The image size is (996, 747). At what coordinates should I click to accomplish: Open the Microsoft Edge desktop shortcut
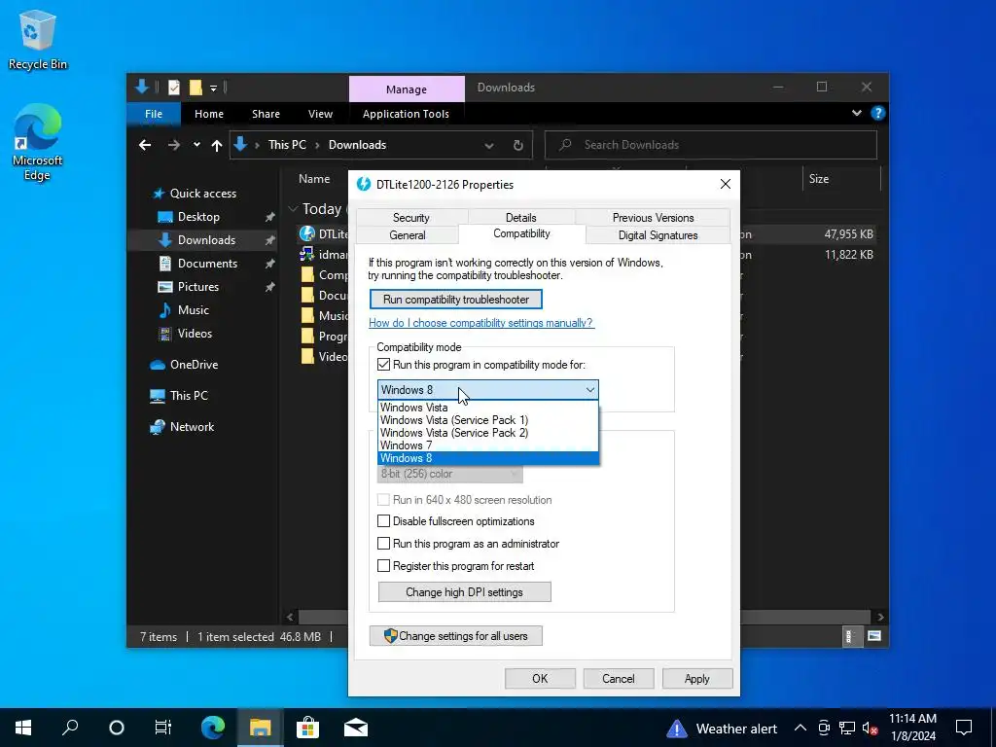pos(38,141)
